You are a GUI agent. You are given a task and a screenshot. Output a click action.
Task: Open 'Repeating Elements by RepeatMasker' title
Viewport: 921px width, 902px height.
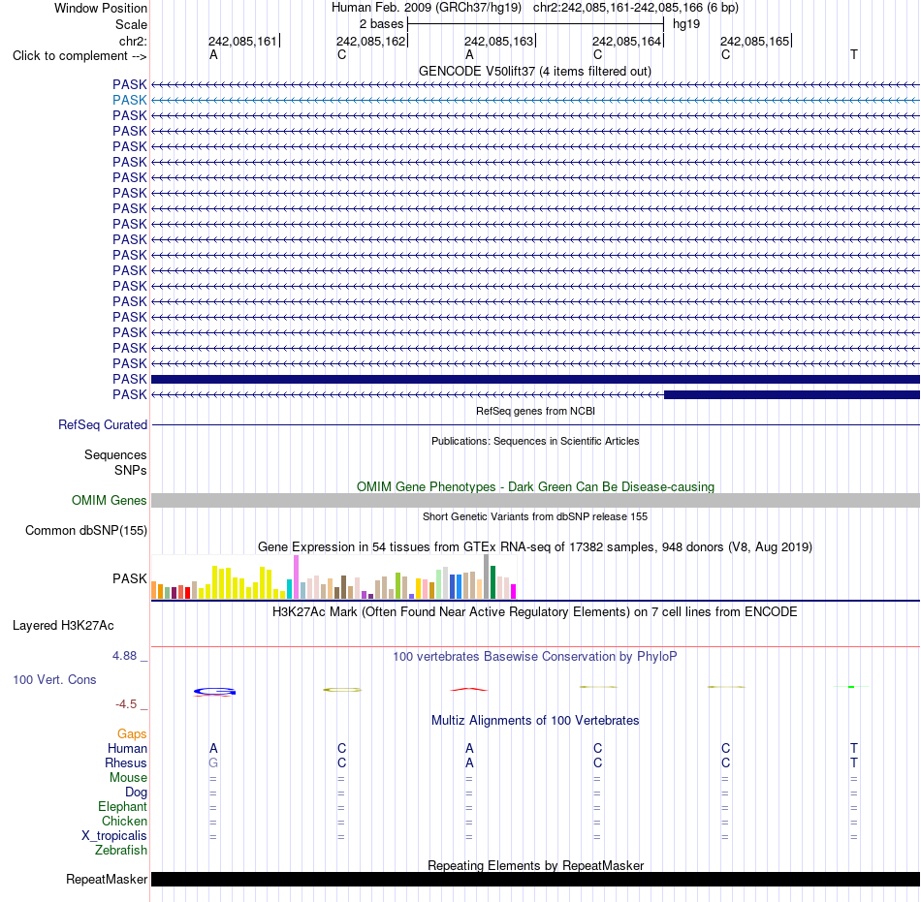tap(535, 865)
